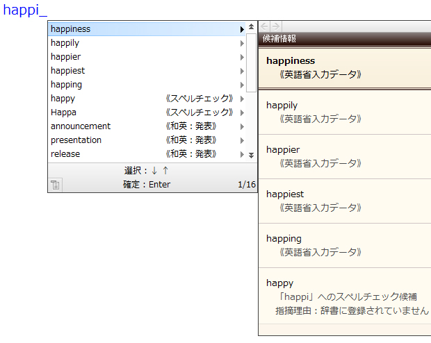Open the candidate list menu icon
Image resolution: width=431 pixels, height=343 pixels.
(55, 185)
